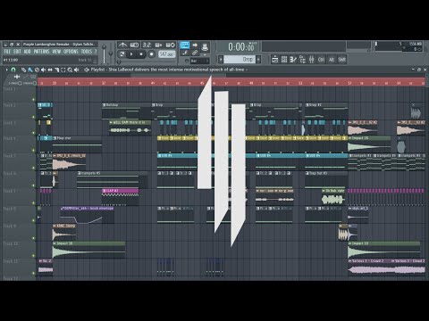
Task: Mute Track 1 via its green LED
Action: 33,100
